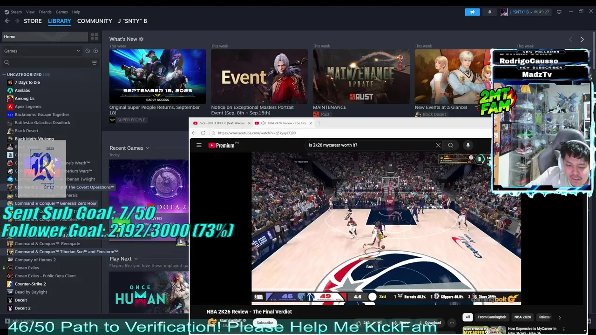
Task: Open a new browser tab
Action: [x=319, y=123]
